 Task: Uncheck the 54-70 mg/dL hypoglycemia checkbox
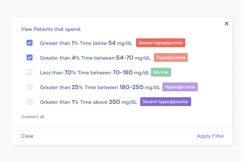click(30, 57)
